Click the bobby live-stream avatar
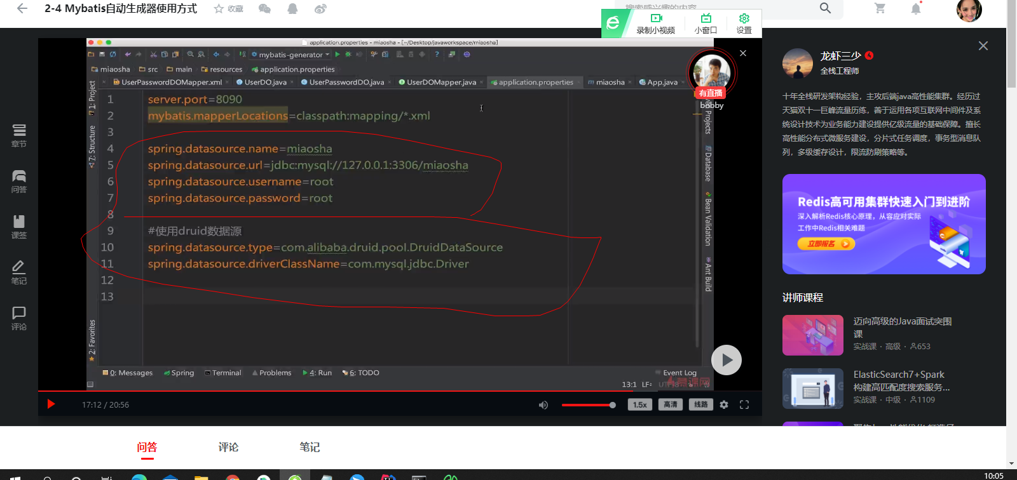1017x480 pixels. [711, 72]
